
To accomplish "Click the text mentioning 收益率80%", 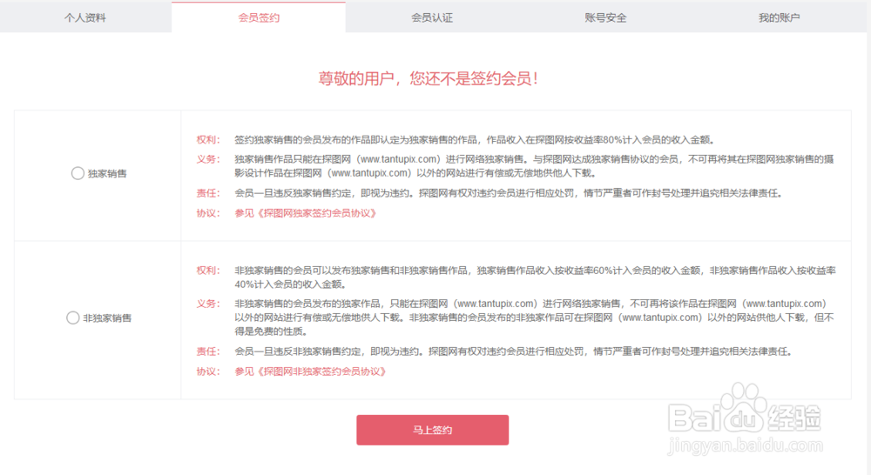I will click(475, 140).
